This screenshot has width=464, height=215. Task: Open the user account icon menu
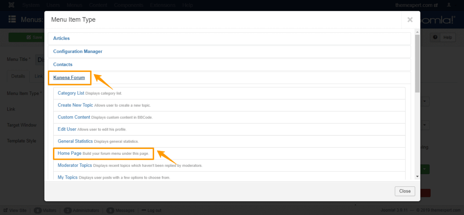(x=449, y=5)
